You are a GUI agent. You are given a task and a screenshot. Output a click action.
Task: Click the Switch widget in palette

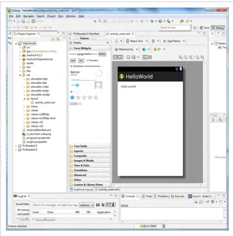[76, 104]
